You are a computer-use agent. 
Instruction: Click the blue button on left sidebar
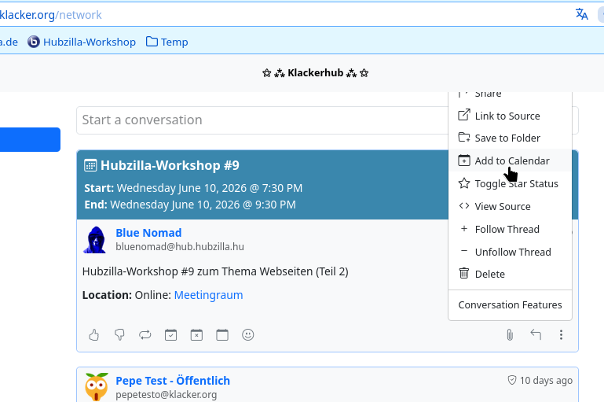(30, 139)
